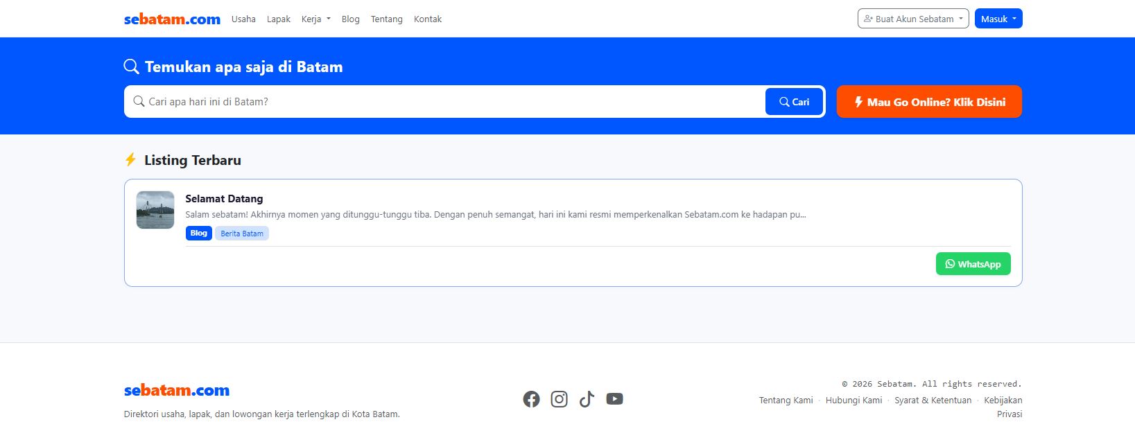Click the sebatam.com logo in header
Viewport: 1135px width, 422px height.
[172, 19]
